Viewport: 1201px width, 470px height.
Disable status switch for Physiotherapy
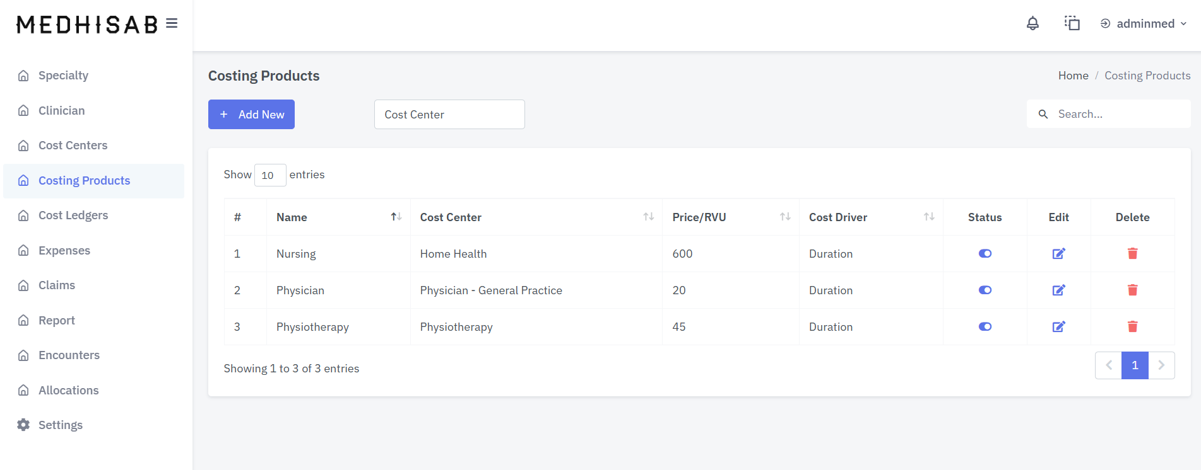pos(985,327)
